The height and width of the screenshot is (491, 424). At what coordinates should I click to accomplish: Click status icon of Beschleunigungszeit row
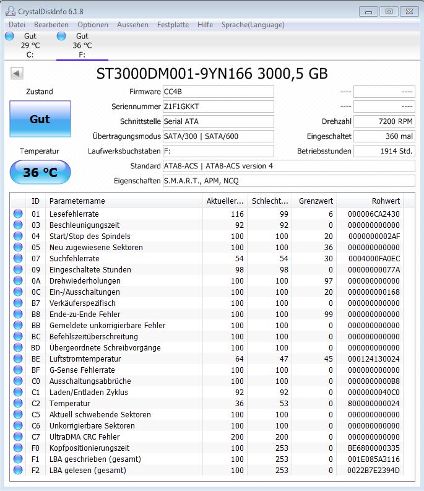[x=18, y=225]
